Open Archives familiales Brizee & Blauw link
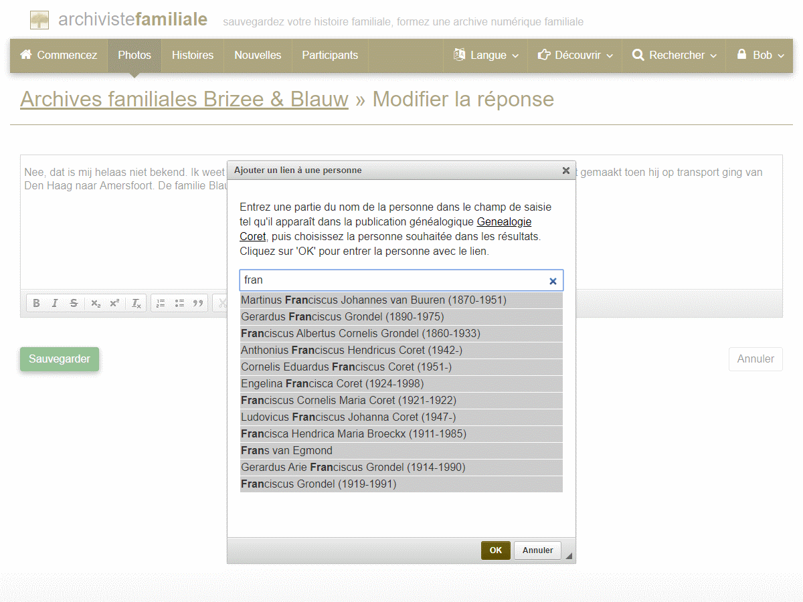This screenshot has height=602, width=803. point(184,99)
